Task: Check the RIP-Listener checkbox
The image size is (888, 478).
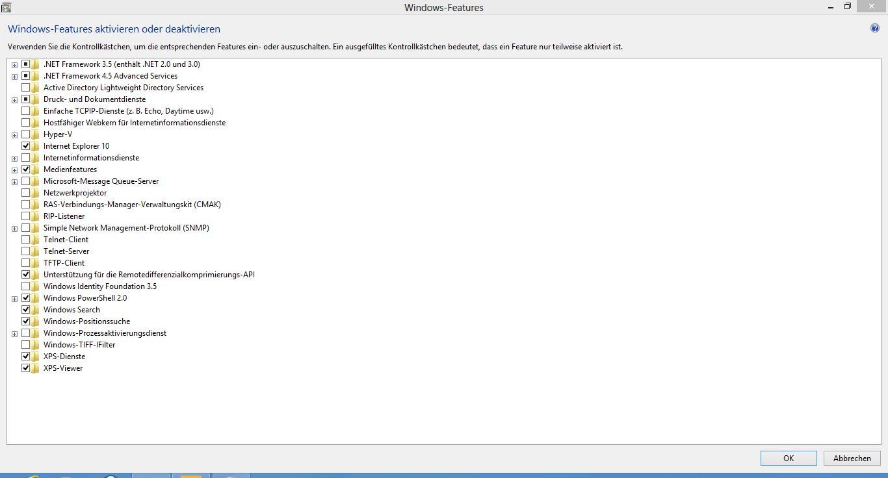Action: (26, 216)
